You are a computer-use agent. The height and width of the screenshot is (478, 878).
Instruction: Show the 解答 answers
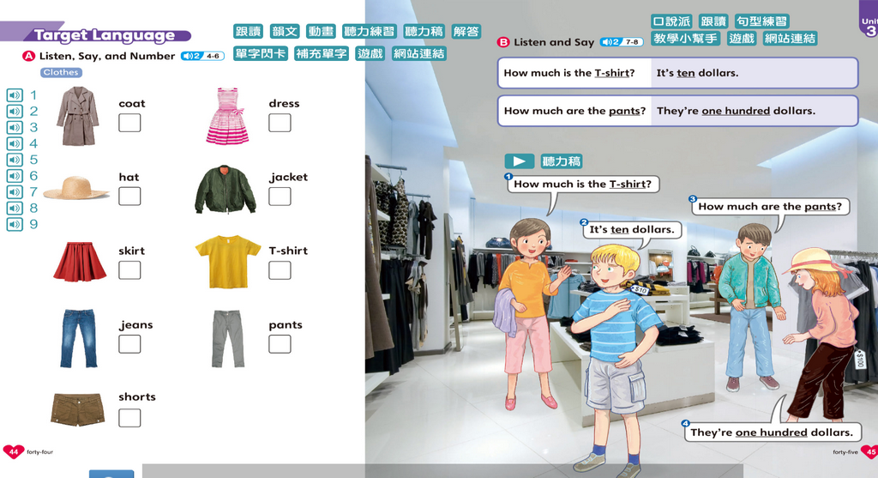(x=466, y=32)
